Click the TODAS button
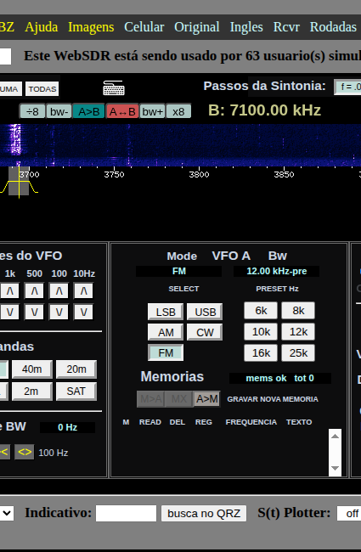The height and width of the screenshot is (552, 361). pyautogui.click(x=42, y=89)
